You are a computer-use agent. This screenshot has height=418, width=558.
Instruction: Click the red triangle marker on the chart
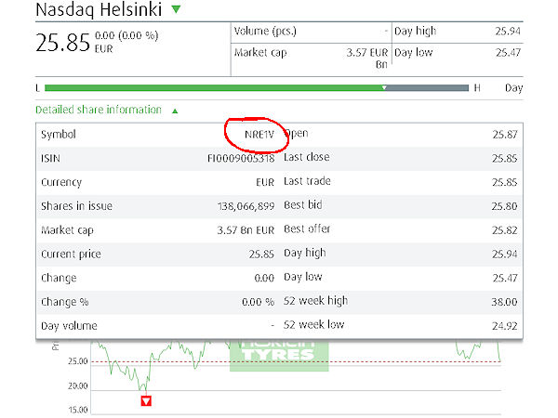[x=146, y=401]
